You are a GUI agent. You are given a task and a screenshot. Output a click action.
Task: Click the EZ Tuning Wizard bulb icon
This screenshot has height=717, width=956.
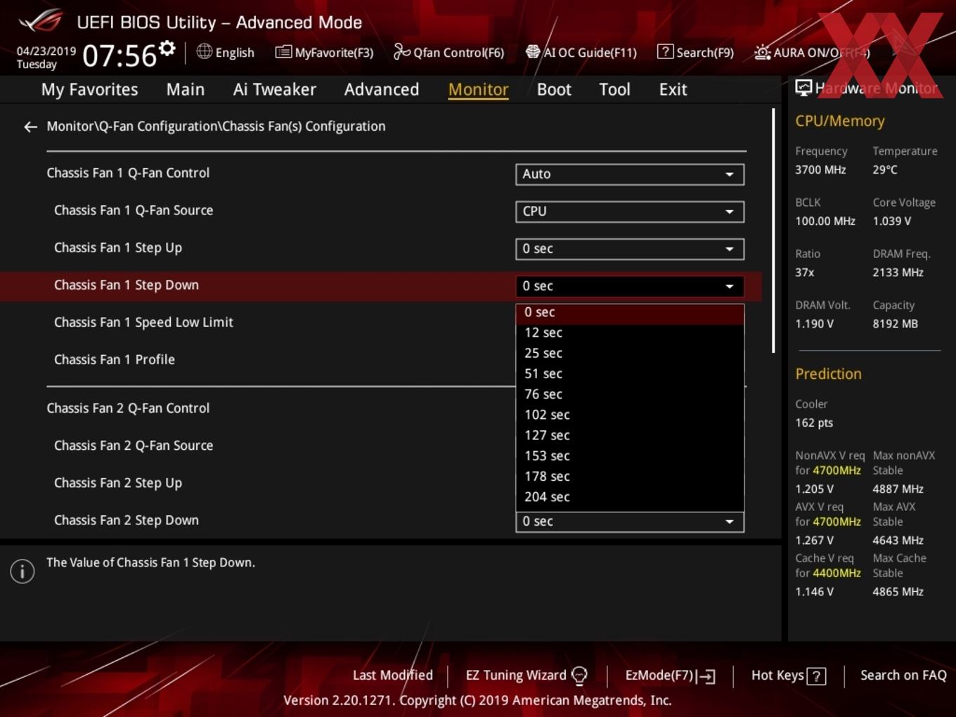579,676
